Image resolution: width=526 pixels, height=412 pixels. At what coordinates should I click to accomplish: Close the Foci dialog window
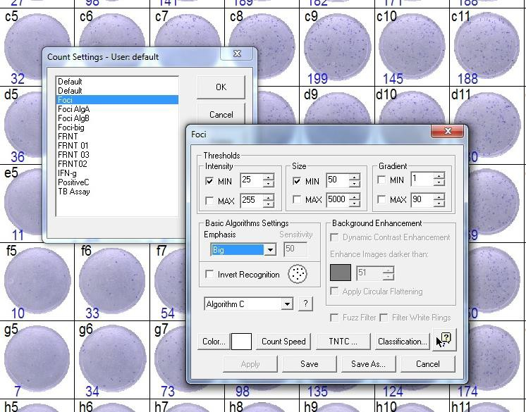pos(448,132)
